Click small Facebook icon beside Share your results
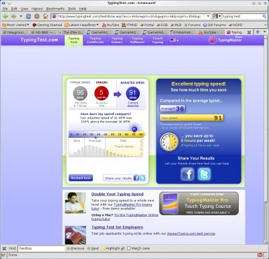This screenshot has width=269, height=259. [x=136, y=178]
